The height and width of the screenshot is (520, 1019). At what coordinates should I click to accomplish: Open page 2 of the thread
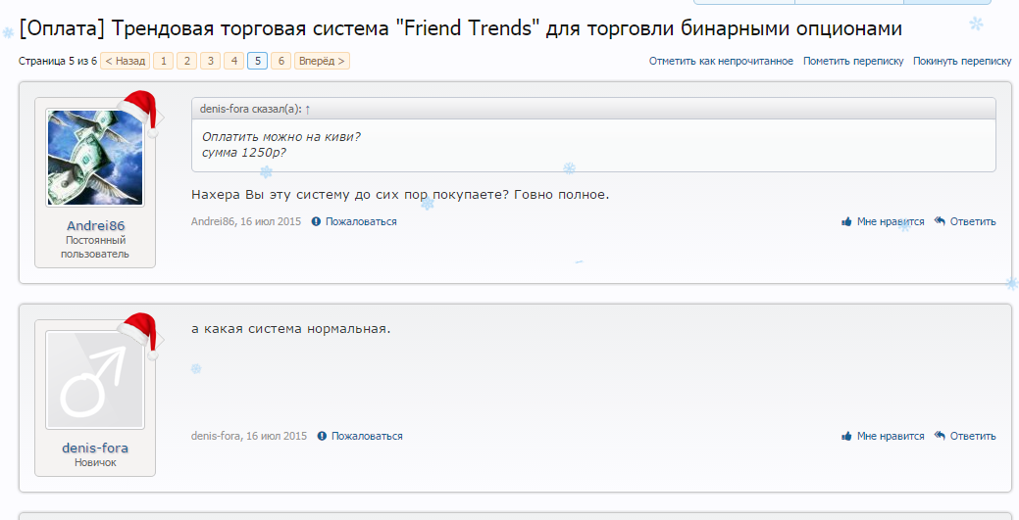pos(186,61)
